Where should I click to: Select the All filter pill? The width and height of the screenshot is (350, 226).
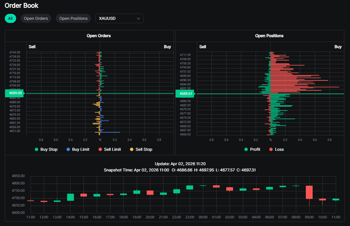tap(10, 18)
